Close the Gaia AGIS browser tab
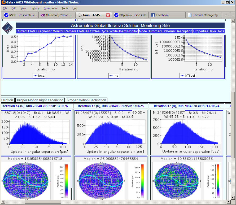Viewport: 236px width, 205px height. coord(108,15)
